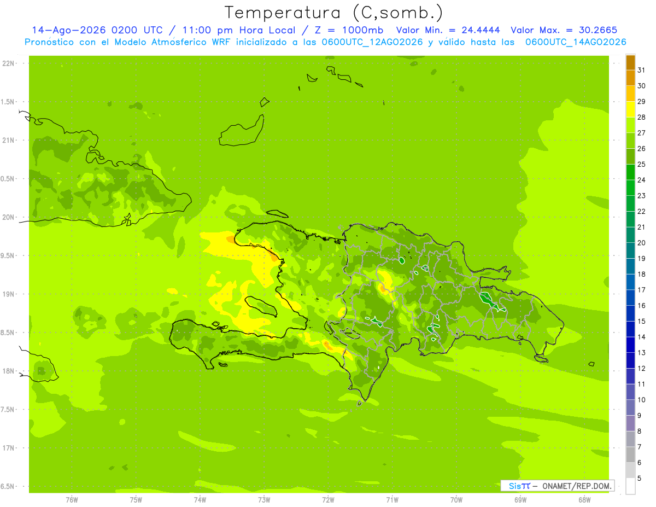656x507 pixels.
Task: Click the 70W longitude axis label
Action: tap(456, 500)
